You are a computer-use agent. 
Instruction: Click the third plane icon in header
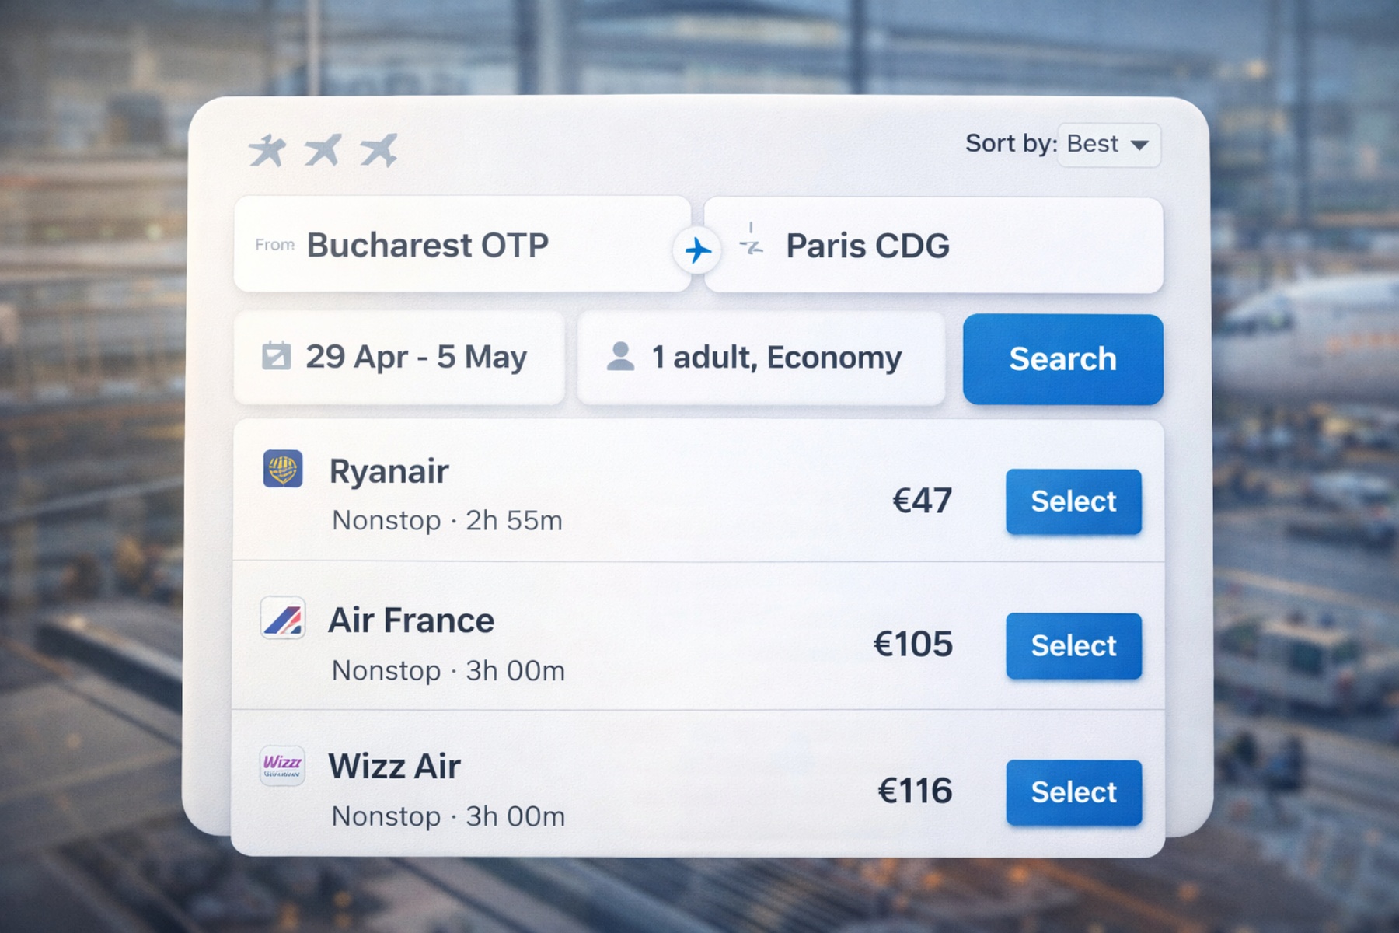pos(379,150)
